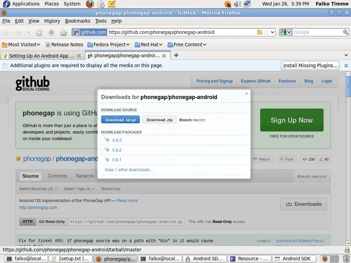Watch the phonegap-android repository
The width and height of the screenshot is (351, 263).
[261, 159]
